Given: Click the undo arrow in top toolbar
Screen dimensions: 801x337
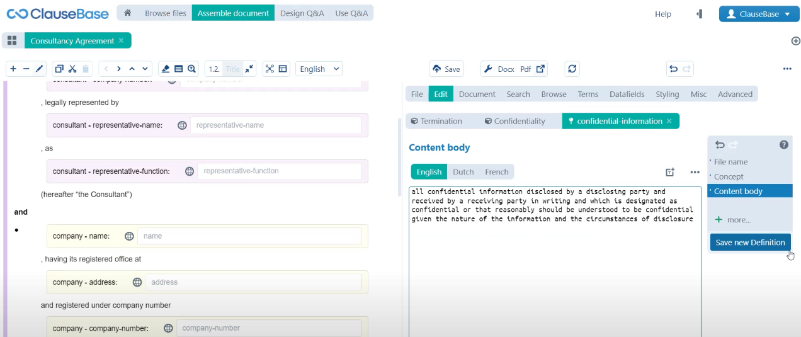Looking at the screenshot, I should click(673, 69).
